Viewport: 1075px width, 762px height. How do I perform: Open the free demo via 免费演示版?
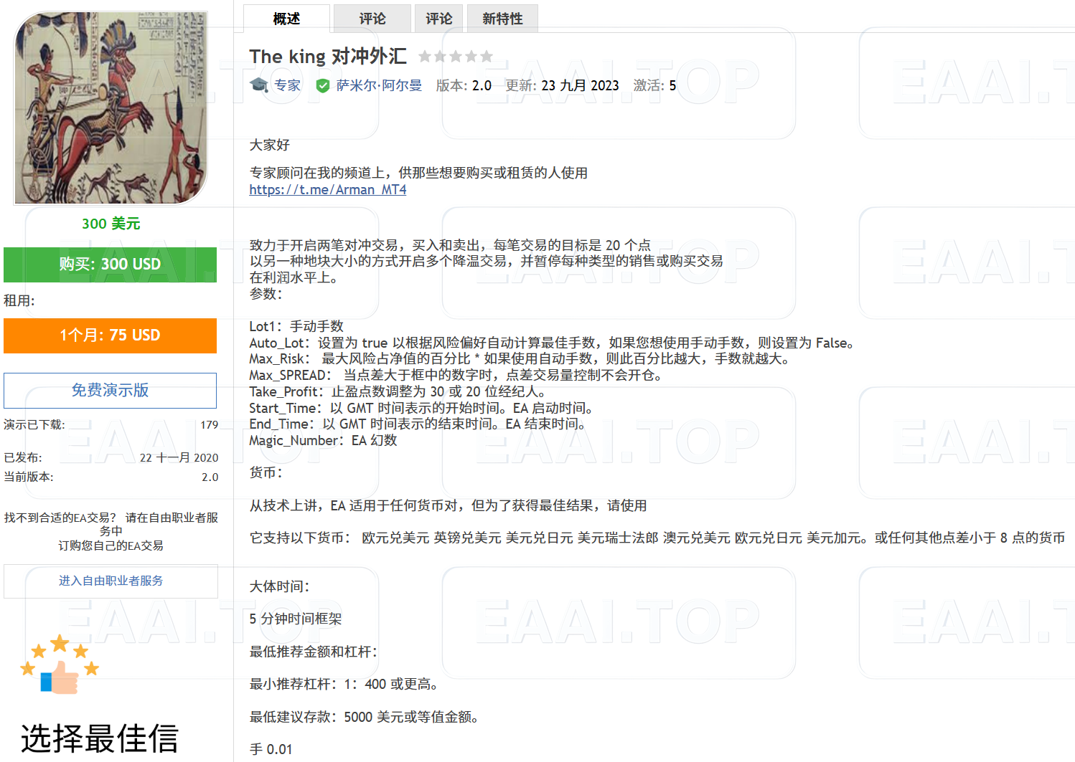110,390
